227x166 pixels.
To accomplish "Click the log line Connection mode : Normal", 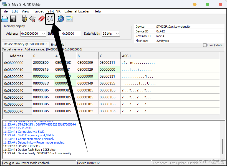I will [29, 139].
